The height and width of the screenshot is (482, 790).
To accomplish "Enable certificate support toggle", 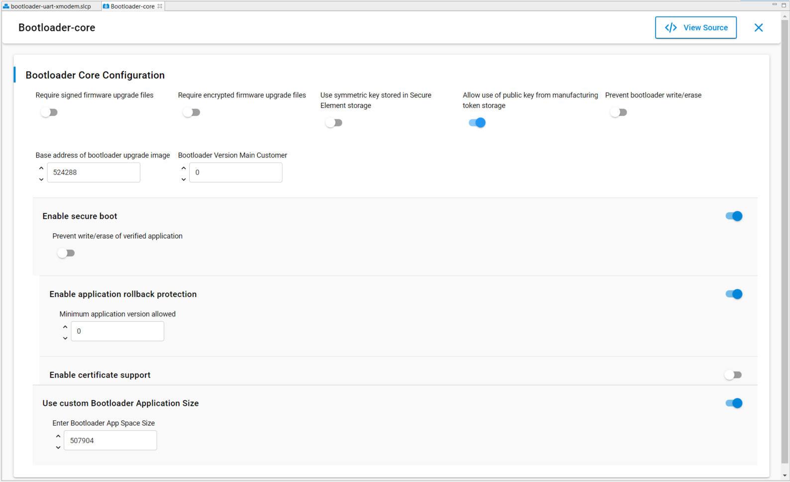I will (x=733, y=375).
